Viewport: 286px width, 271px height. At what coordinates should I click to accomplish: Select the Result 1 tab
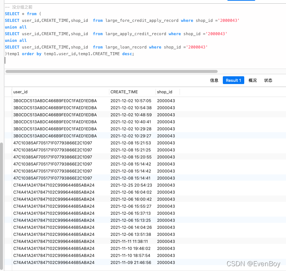point(233,80)
